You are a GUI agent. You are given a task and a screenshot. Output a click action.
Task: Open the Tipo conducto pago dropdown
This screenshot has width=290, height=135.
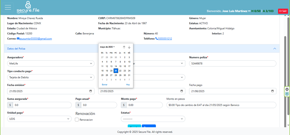click(x=51, y=78)
